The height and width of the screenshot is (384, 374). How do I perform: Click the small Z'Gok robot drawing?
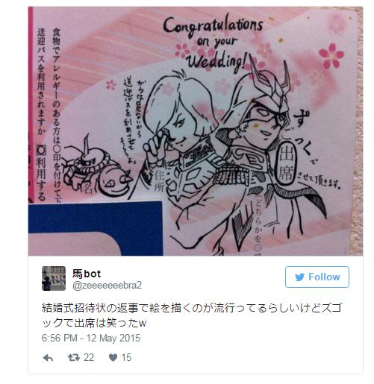point(96,168)
